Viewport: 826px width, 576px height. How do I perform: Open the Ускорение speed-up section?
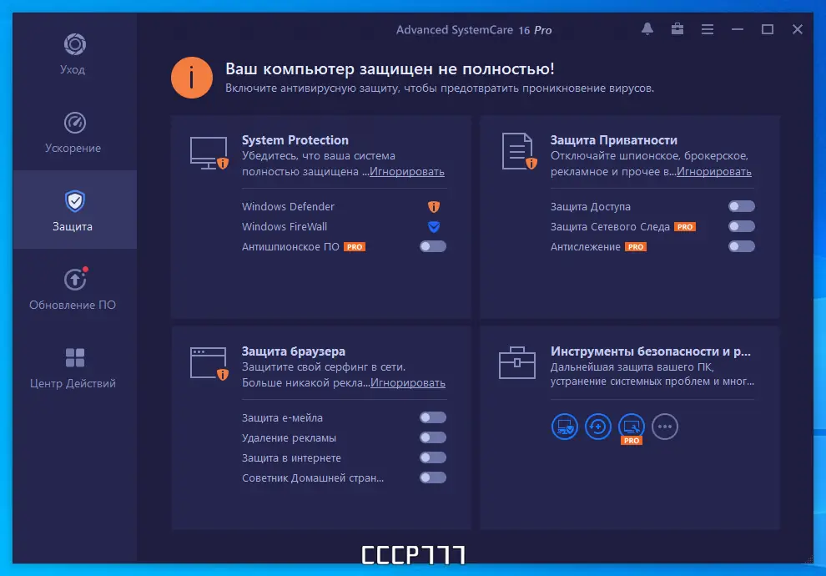click(73, 132)
